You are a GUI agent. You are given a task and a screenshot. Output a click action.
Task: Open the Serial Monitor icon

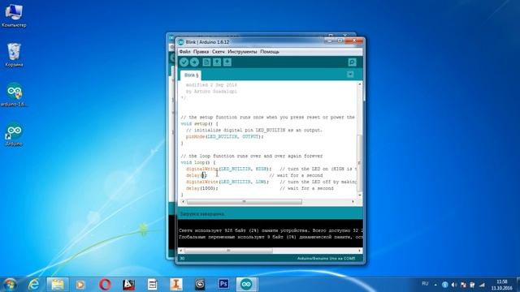(352, 62)
